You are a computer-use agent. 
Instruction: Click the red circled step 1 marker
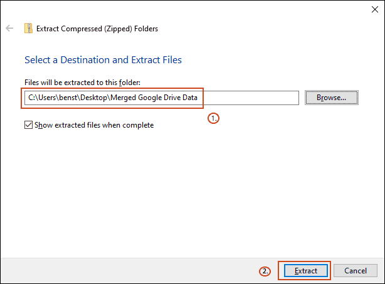214,117
